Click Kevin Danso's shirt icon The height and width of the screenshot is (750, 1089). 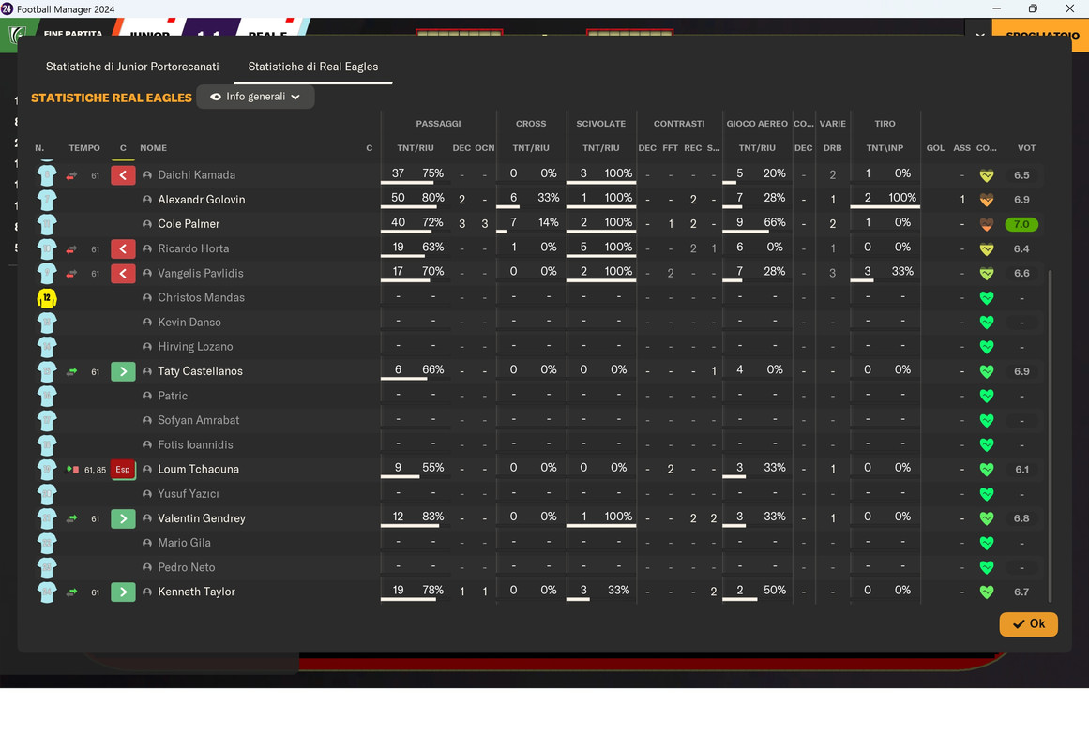[x=47, y=322]
